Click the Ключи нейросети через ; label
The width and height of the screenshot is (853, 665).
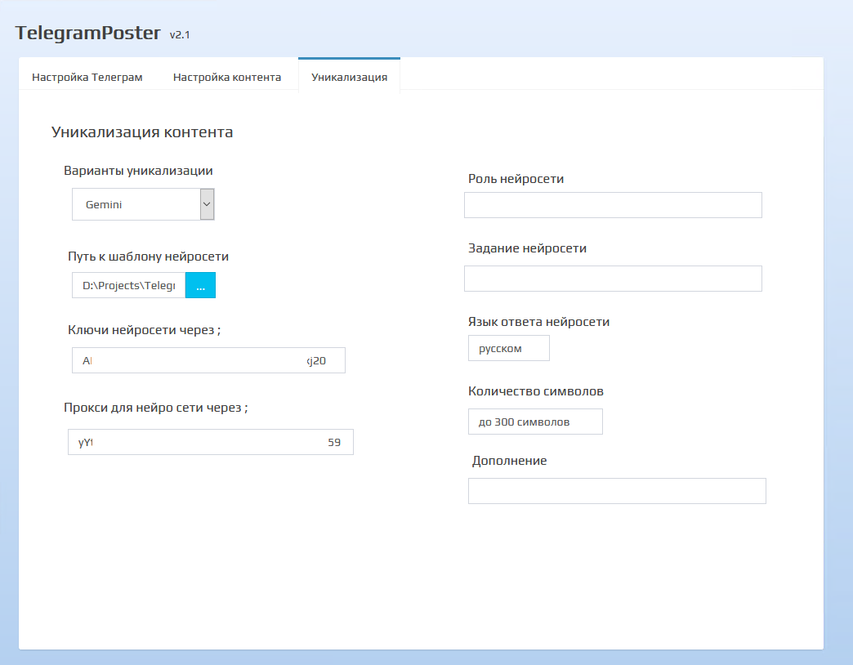144,330
